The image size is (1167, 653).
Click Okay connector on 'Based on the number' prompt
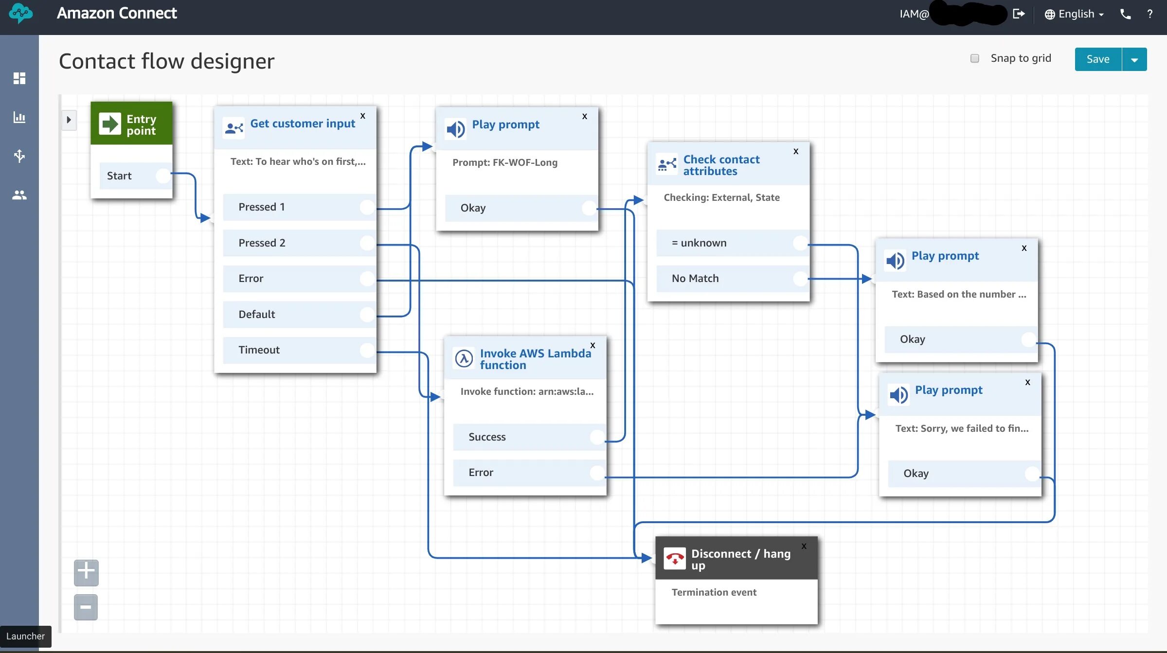pyautogui.click(x=1028, y=339)
